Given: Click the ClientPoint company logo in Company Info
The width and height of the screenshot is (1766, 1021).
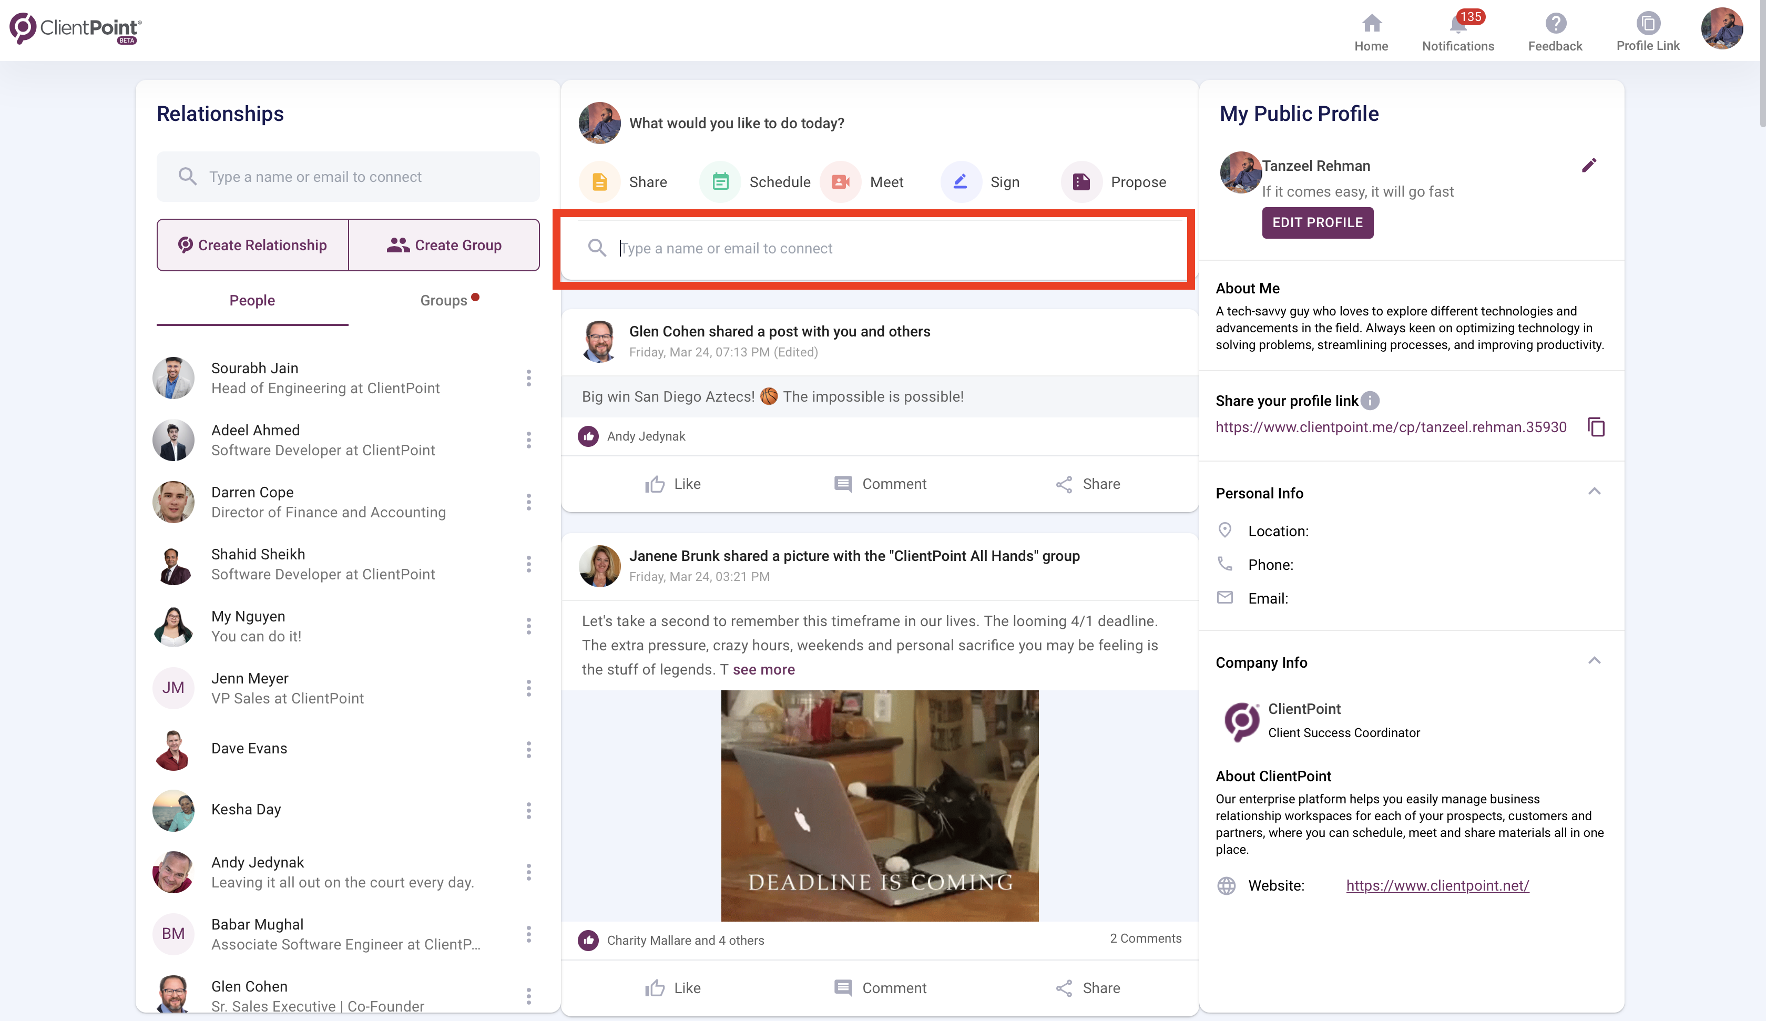Looking at the screenshot, I should click(1241, 721).
